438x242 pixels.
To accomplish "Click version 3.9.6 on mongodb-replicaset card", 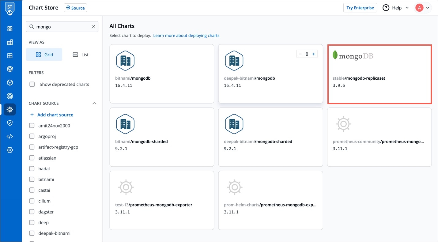I will [x=339, y=85].
